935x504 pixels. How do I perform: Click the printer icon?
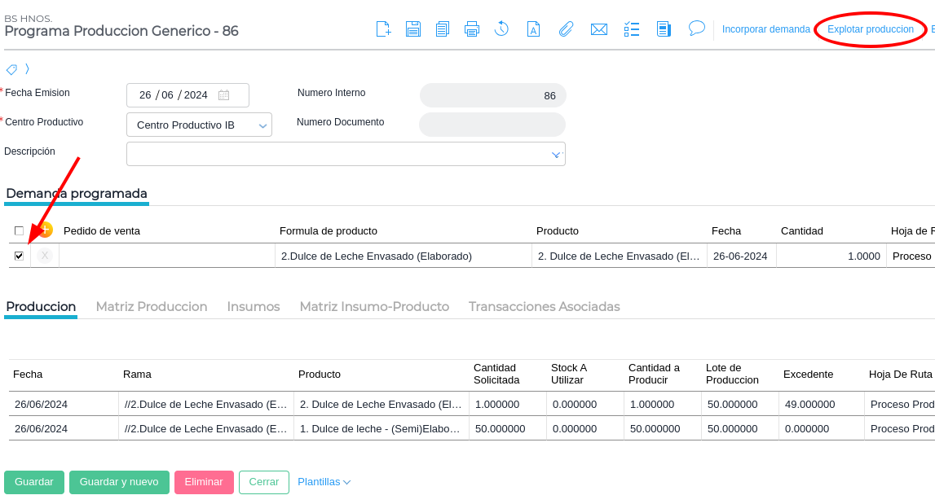[472, 28]
